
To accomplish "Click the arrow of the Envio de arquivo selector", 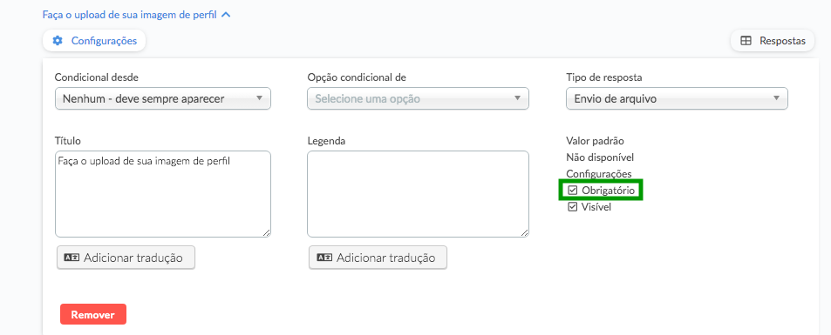I will click(776, 98).
